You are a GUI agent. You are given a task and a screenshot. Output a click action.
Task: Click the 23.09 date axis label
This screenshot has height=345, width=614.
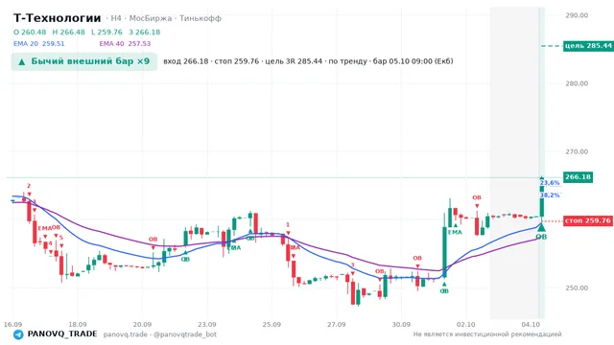click(x=207, y=324)
